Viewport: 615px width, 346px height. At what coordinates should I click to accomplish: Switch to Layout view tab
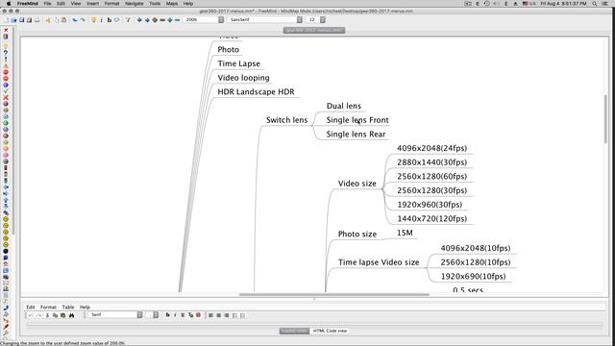[294, 331]
